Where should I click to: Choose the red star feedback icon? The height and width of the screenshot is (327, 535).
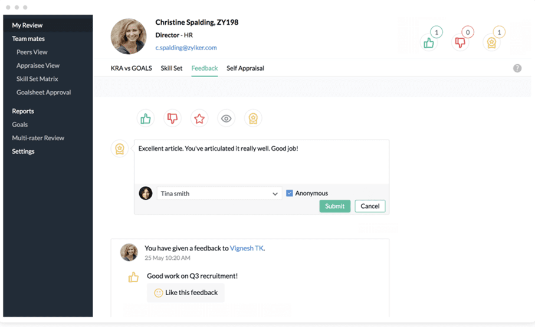pyautogui.click(x=199, y=118)
